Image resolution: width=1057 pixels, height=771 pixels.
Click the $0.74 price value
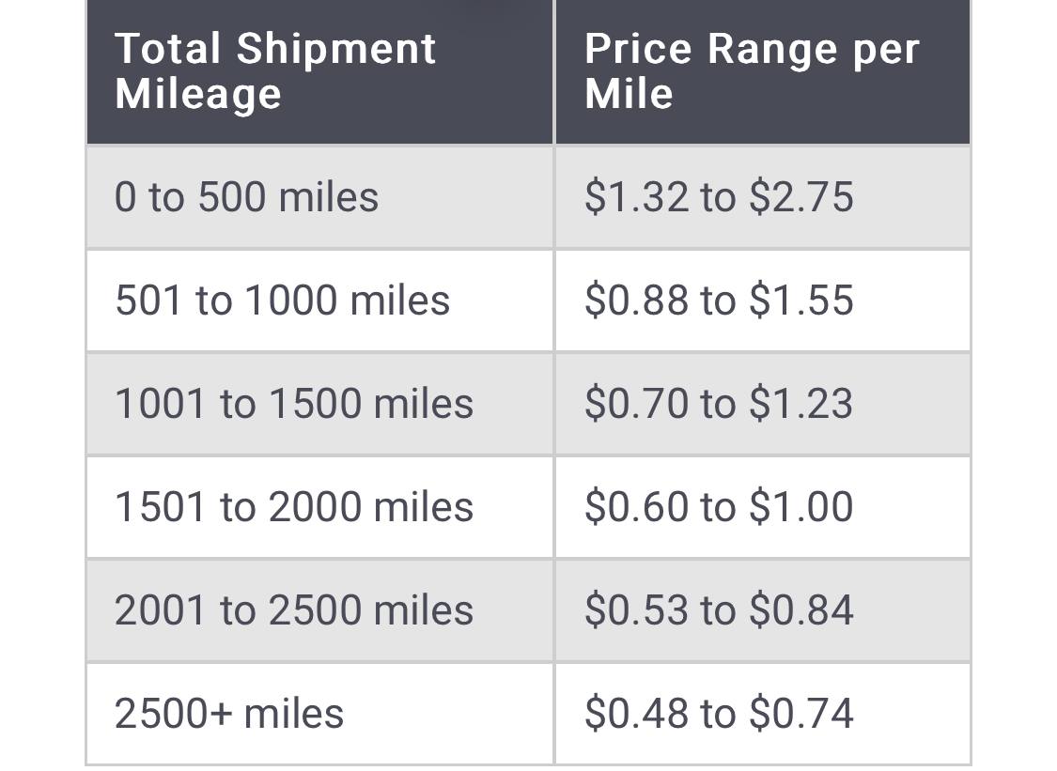[x=801, y=714]
